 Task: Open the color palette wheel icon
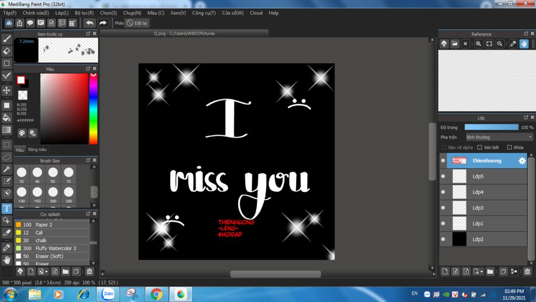22,133
